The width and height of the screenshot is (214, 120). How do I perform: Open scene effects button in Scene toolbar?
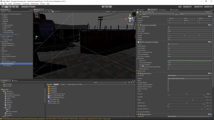click(x=59, y=12)
